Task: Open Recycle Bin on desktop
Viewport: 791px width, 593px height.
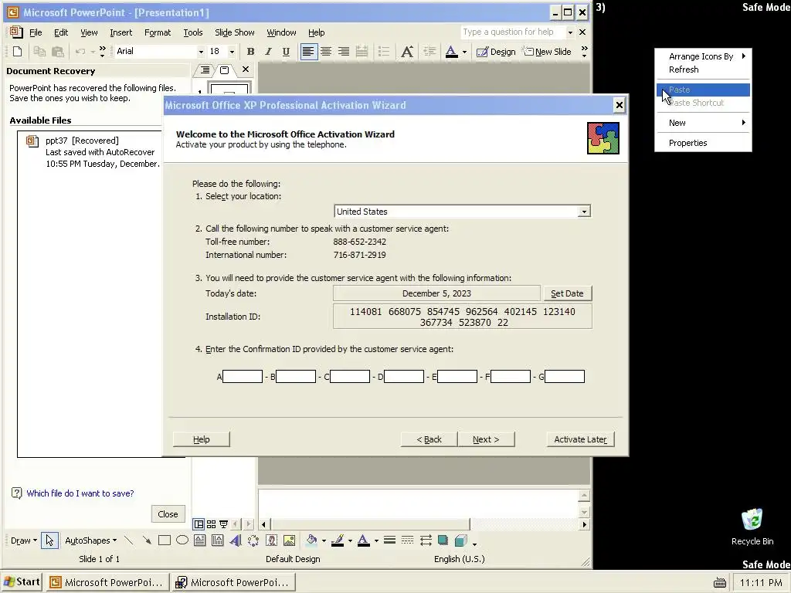Action: pyautogui.click(x=752, y=527)
